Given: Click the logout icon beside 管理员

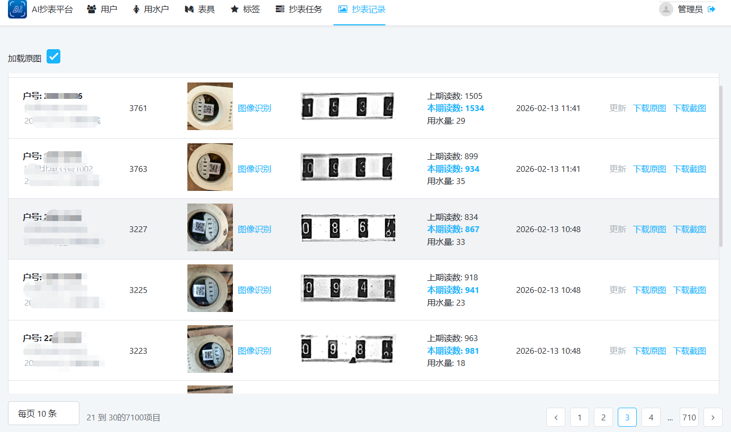Looking at the screenshot, I should pos(711,9).
